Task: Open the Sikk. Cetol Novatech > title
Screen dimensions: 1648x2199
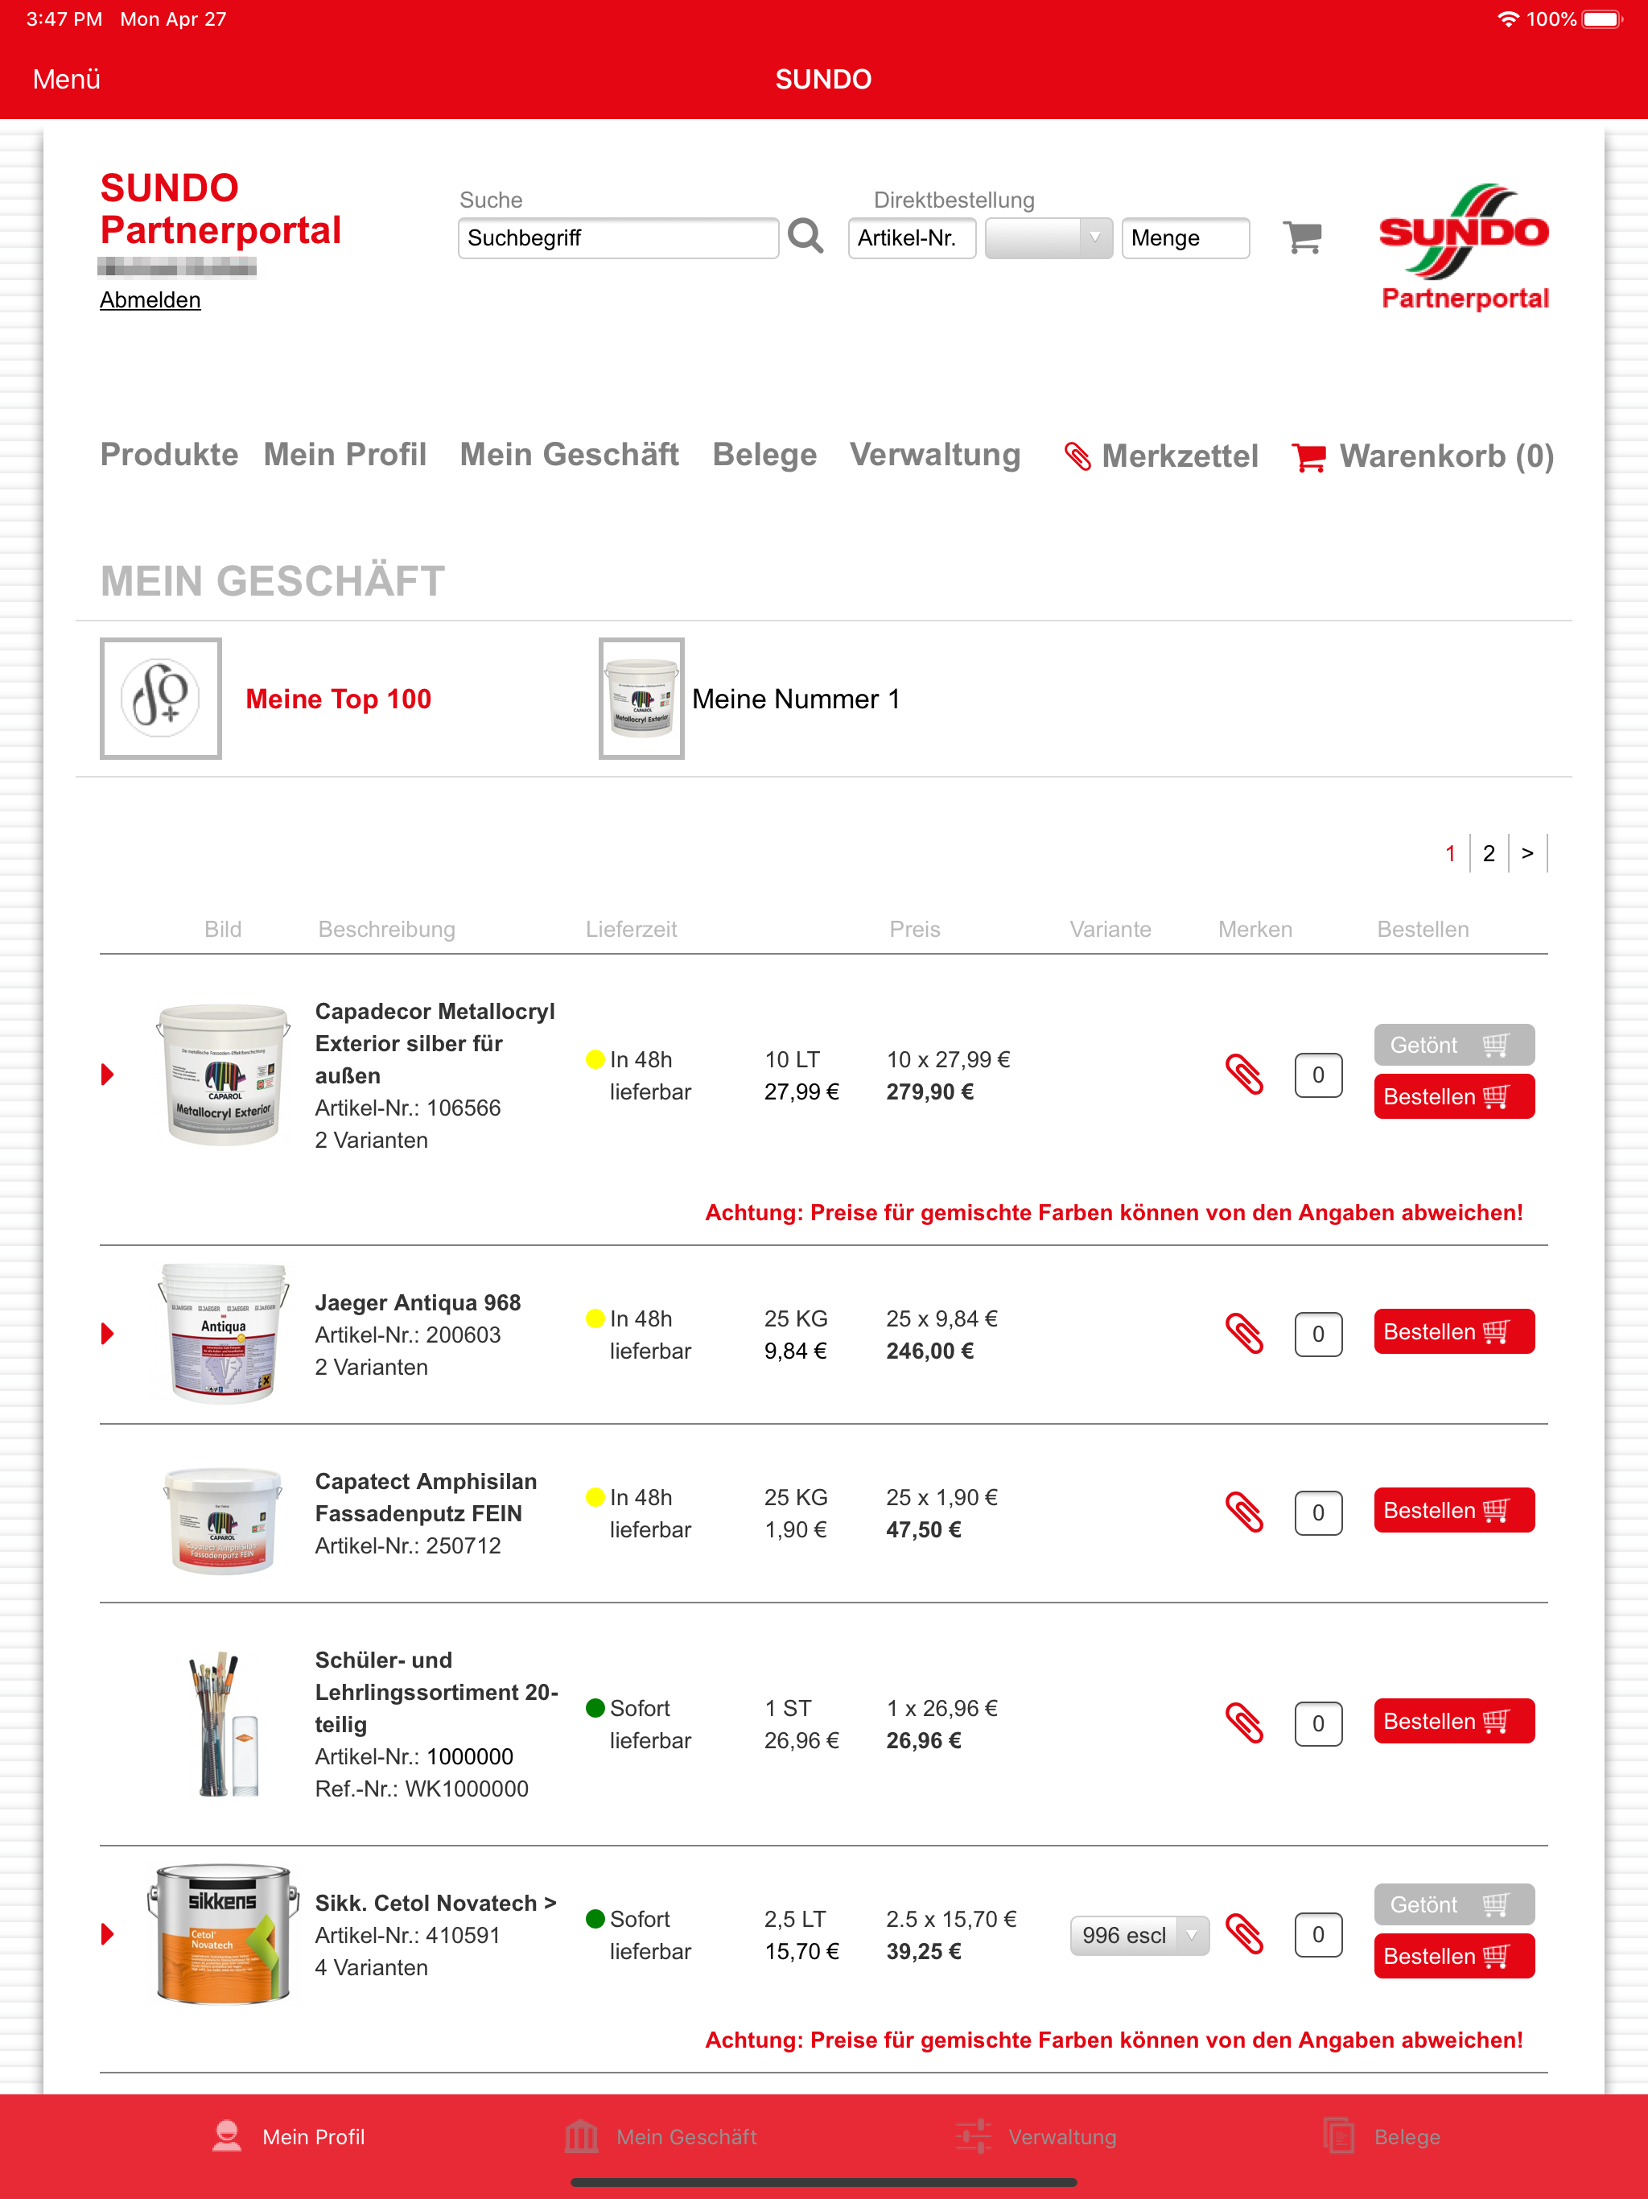Action: click(435, 1903)
